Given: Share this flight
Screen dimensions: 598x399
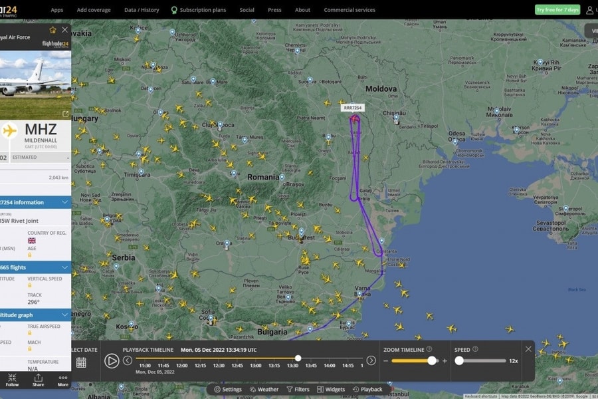Looking at the screenshot, I should 38,380.
